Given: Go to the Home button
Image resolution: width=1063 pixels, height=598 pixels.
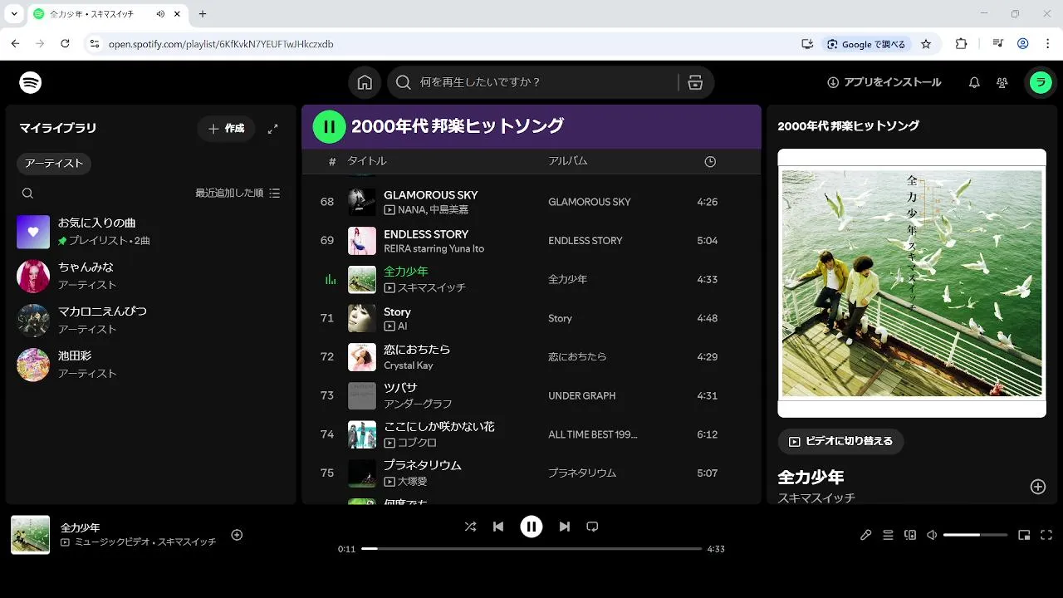Looking at the screenshot, I should click(x=365, y=82).
